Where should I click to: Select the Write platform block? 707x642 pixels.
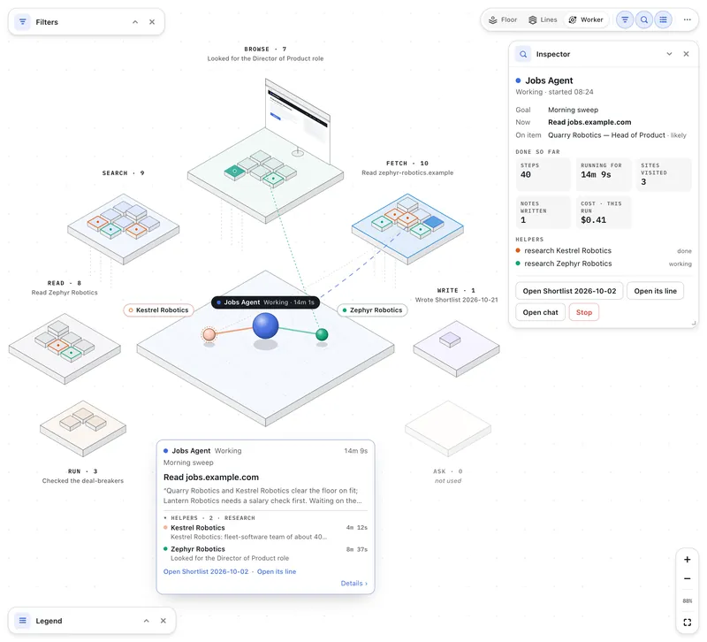click(450, 340)
